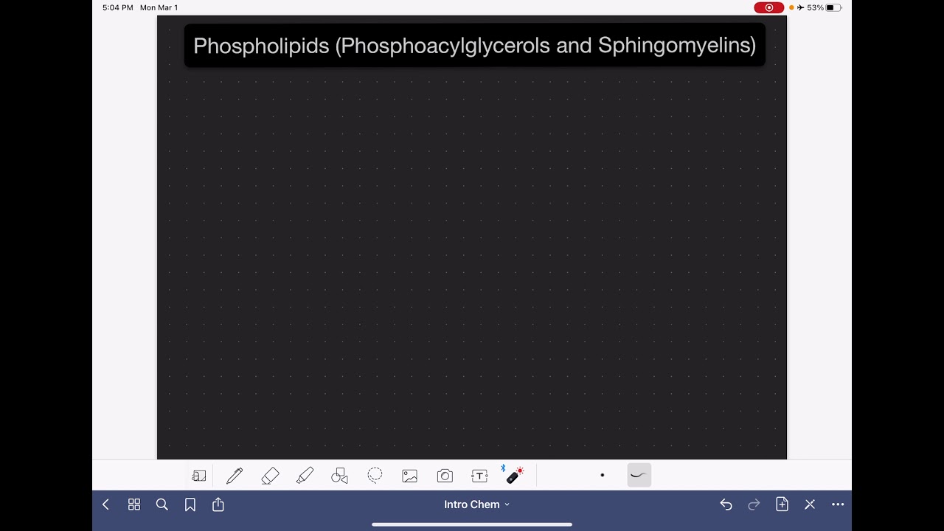The image size is (944, 531).
Task: Open the share and export menu
Action: tap(218, 504)
